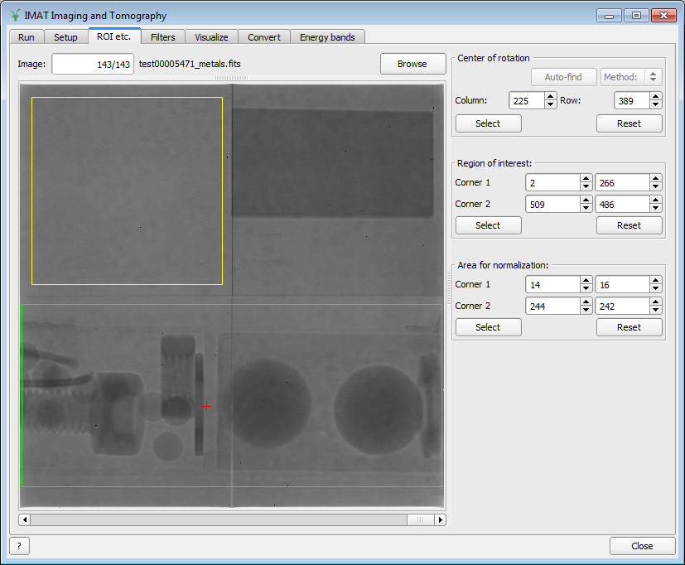This screenshot has width=685, height=565.
Task: Click inside the image number field showing 143/143
Action: (x=92, y=63)
